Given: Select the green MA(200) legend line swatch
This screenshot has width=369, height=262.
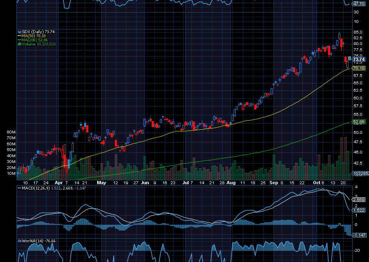Looking at the screenshot, I should 19,40.
